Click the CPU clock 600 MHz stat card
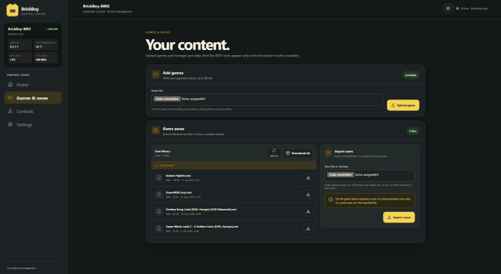Screen dimensions: 501x274 pos(46,58)
